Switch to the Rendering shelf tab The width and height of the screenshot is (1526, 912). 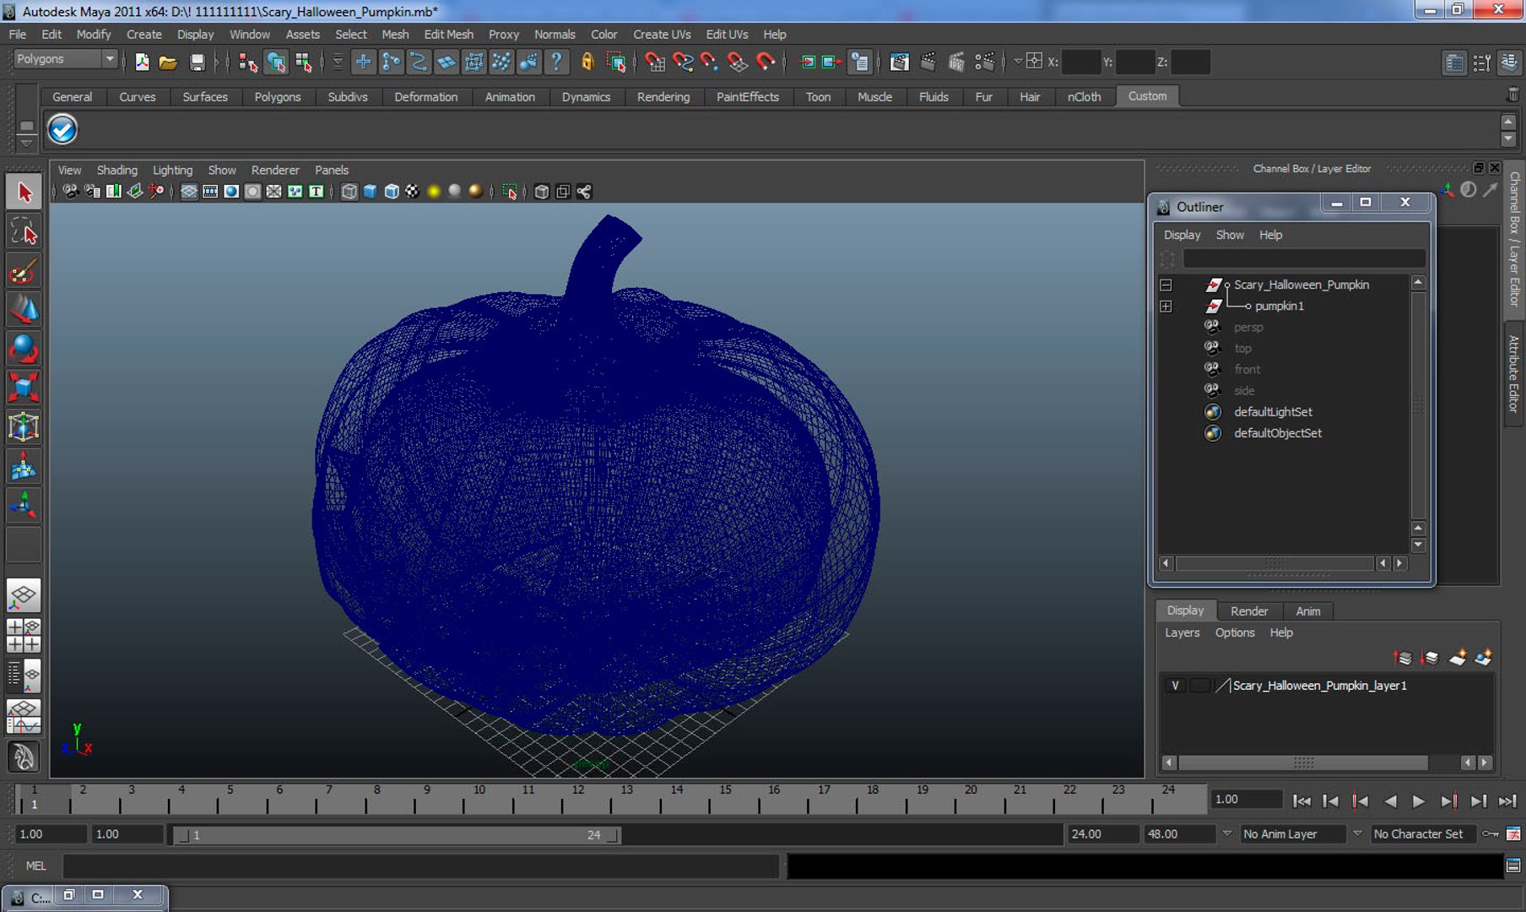(663, 97)
